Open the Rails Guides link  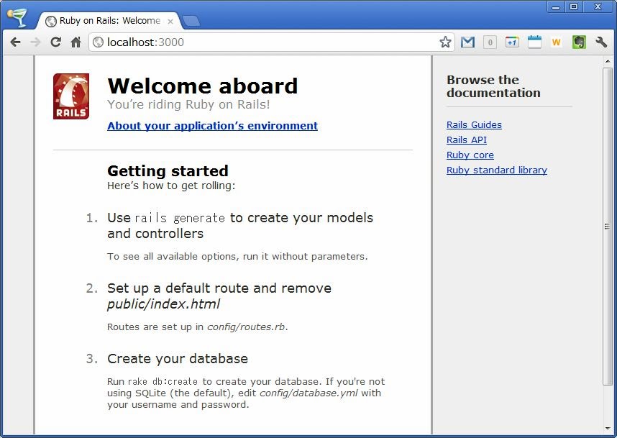[474, 125]
